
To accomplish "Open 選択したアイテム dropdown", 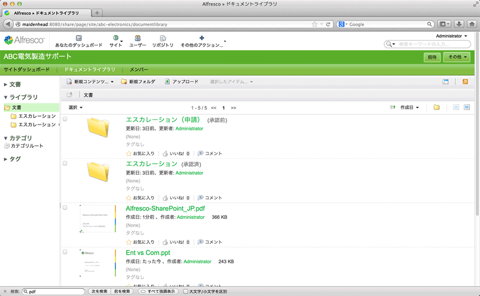I will click(x=231, y=82).
